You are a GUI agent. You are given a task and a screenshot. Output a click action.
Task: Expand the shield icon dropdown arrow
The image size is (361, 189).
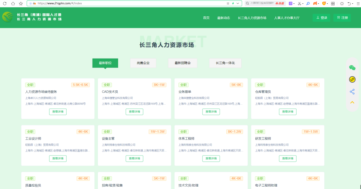327,4
